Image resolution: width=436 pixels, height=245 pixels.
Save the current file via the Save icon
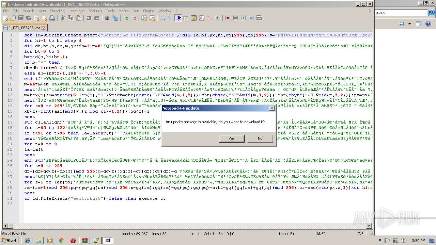pos(20,18)
